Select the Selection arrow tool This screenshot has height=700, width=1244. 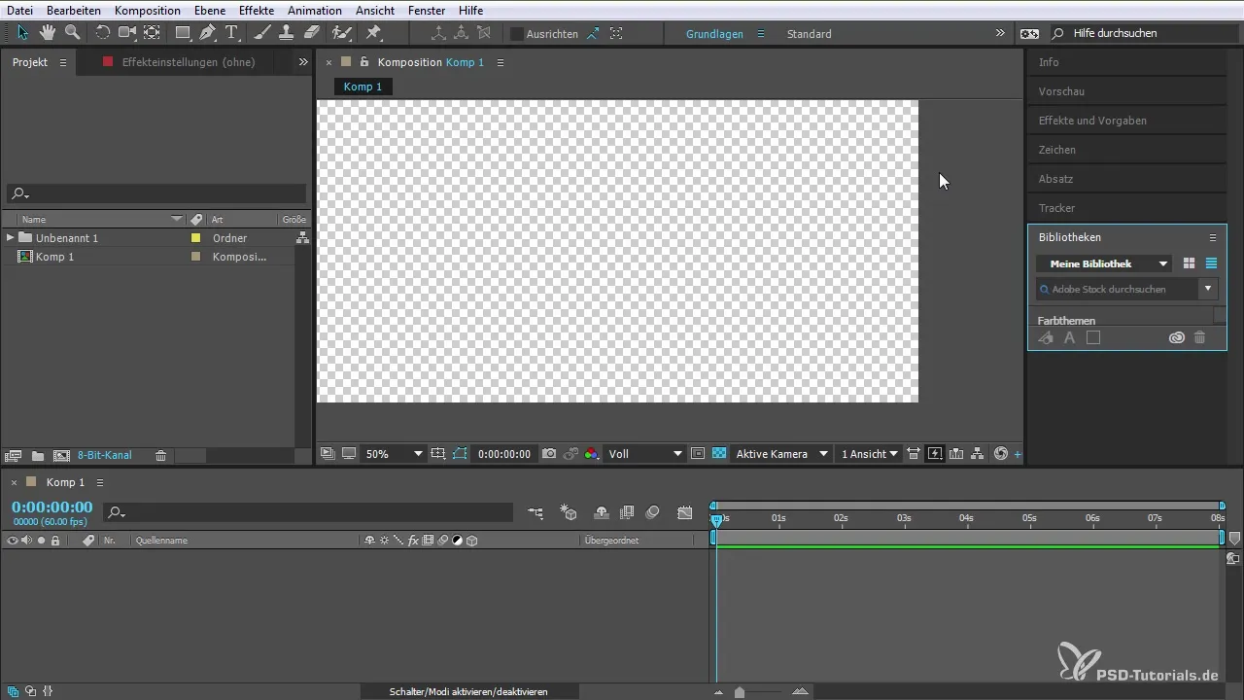[x=23, y=33]
